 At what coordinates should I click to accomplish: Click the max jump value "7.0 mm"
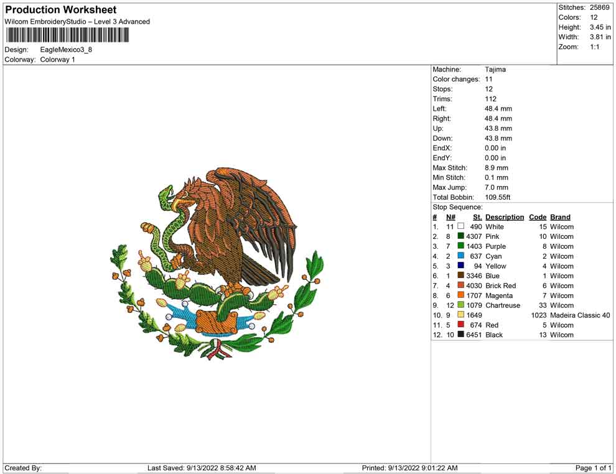(x=496, y=187)
